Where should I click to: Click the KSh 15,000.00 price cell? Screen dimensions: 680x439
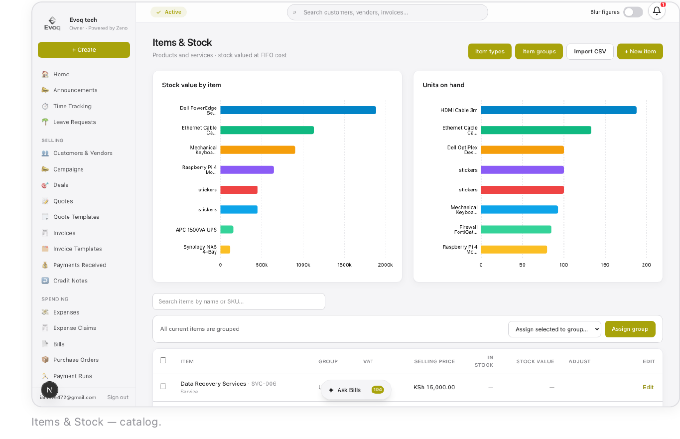434,387
